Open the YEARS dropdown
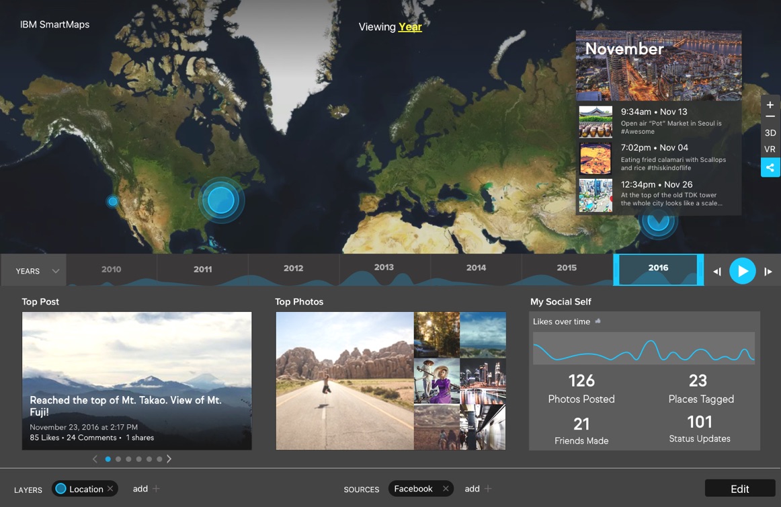781x507 pixels. coord(37,271)
